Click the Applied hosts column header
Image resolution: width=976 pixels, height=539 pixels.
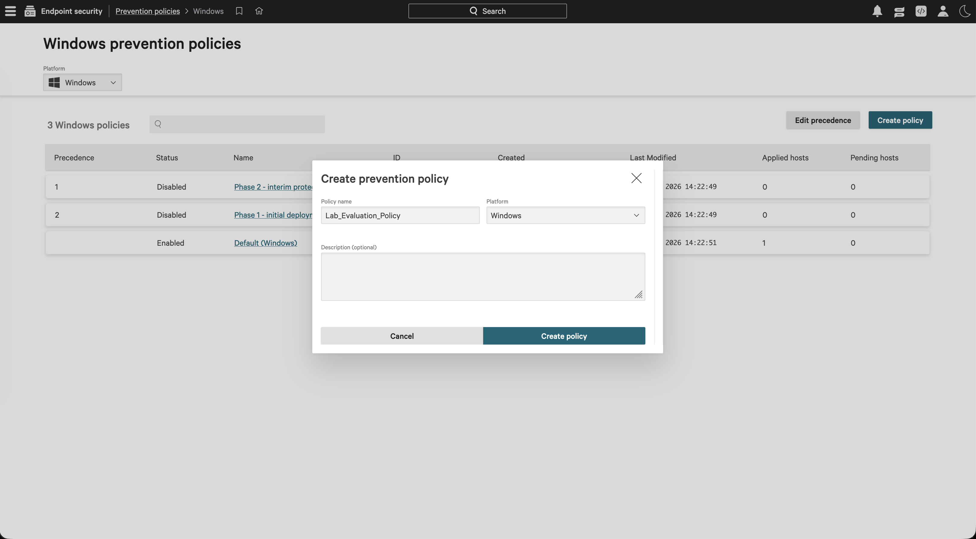[786, 158]
